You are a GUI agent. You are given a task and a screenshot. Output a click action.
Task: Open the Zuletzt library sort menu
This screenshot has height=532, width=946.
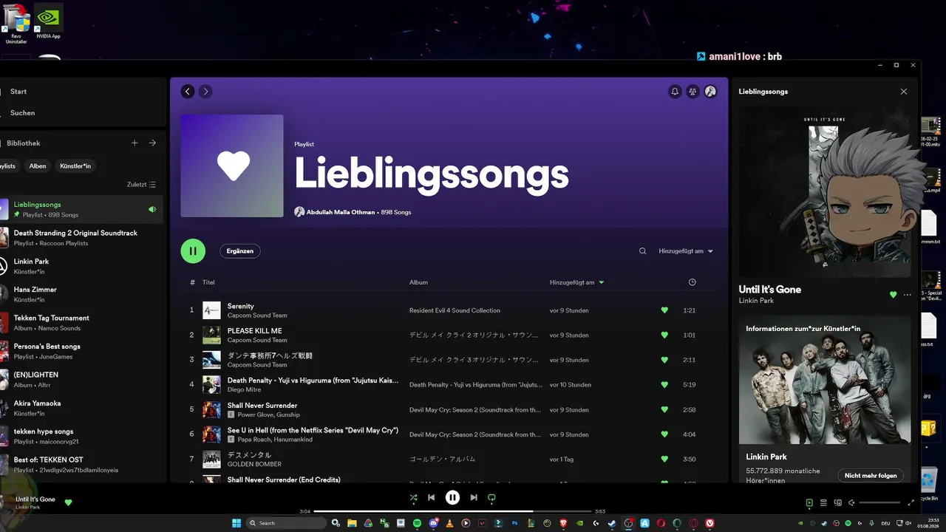[141, 185]
